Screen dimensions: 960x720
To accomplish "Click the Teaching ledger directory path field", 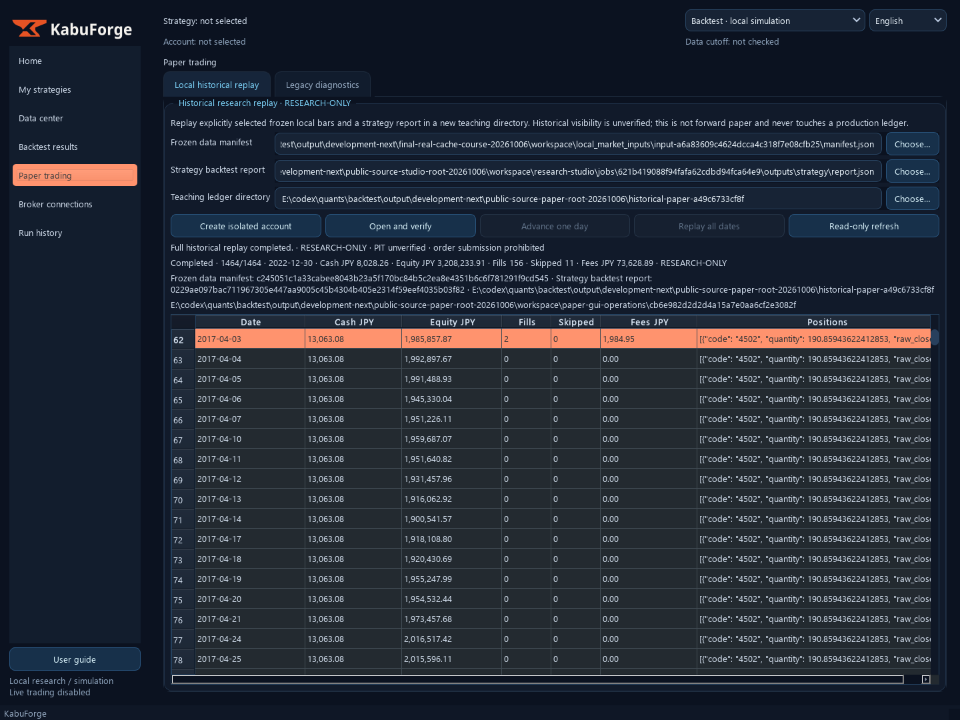I will point(578,199).
